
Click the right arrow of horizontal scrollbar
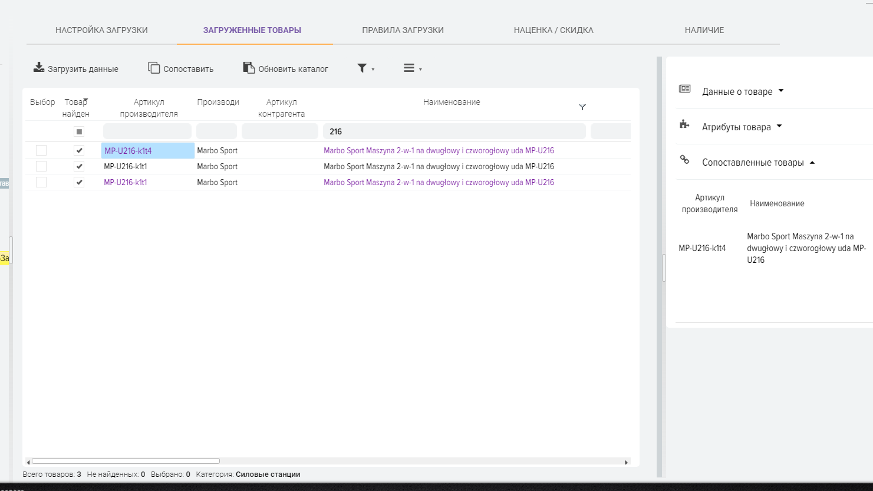(x=626, y=462)
